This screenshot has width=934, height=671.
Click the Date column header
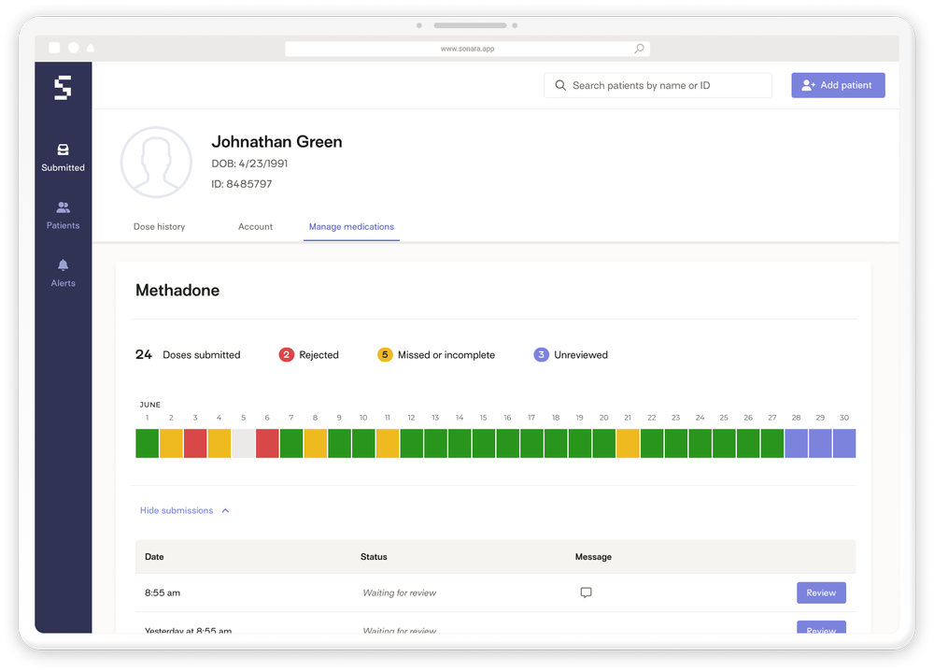point(154,557)
